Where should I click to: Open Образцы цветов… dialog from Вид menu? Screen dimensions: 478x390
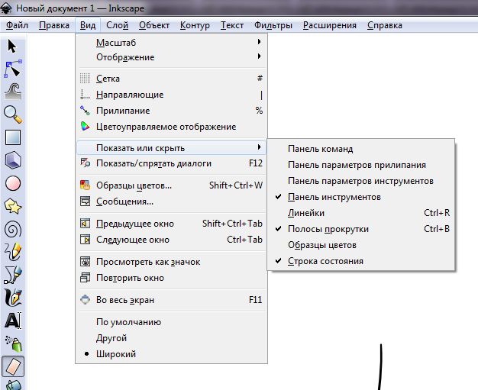171,185
